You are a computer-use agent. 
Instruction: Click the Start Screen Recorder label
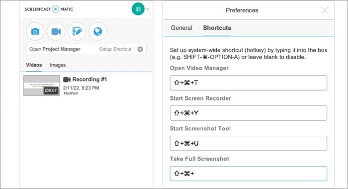coord(200,98)
